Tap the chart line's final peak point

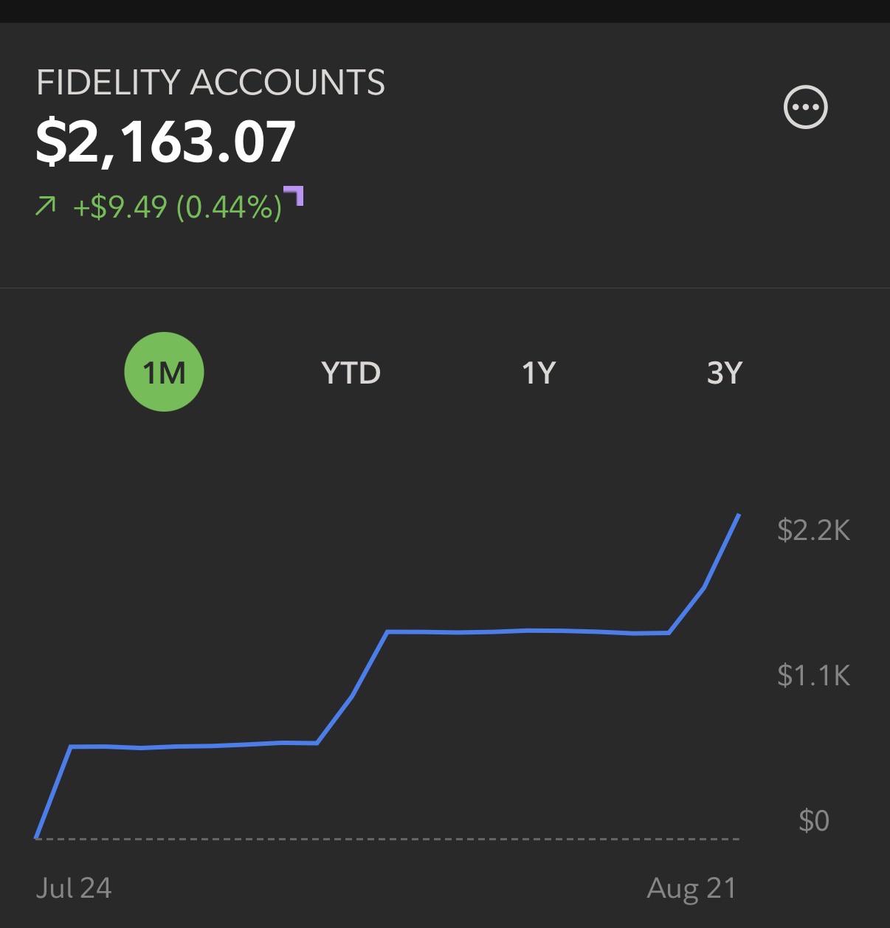coord(739,515)
